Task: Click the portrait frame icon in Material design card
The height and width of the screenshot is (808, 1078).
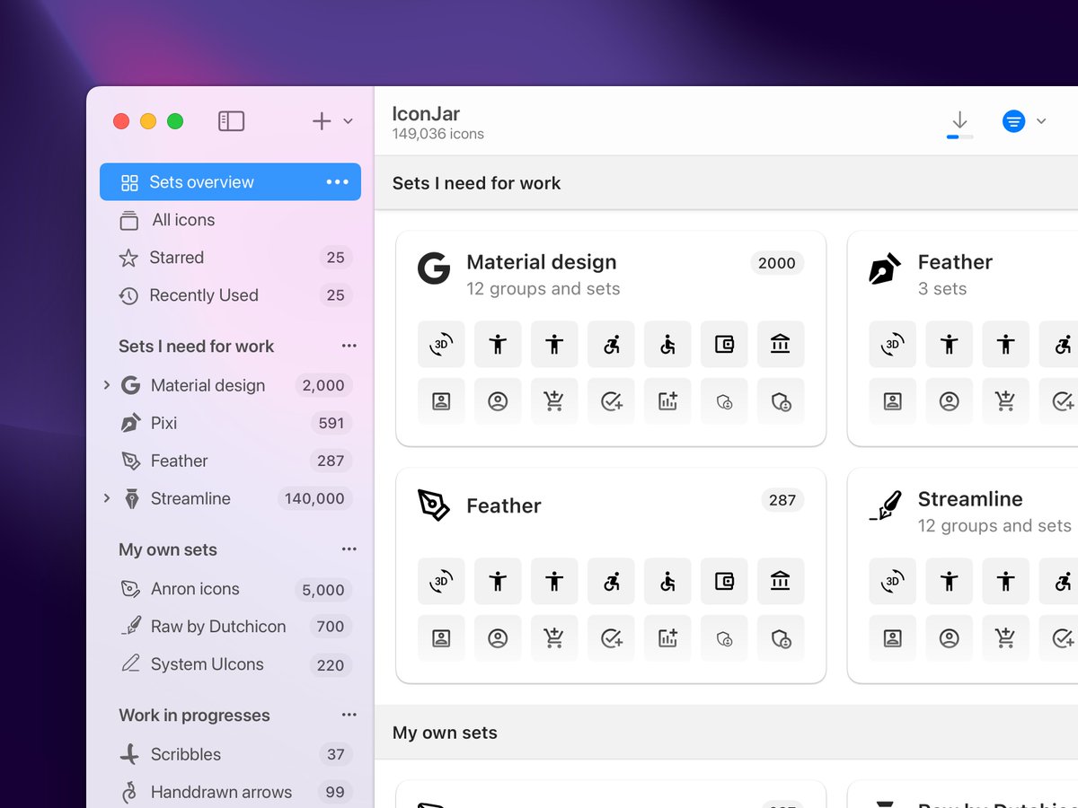Action: tap(441, 401)
